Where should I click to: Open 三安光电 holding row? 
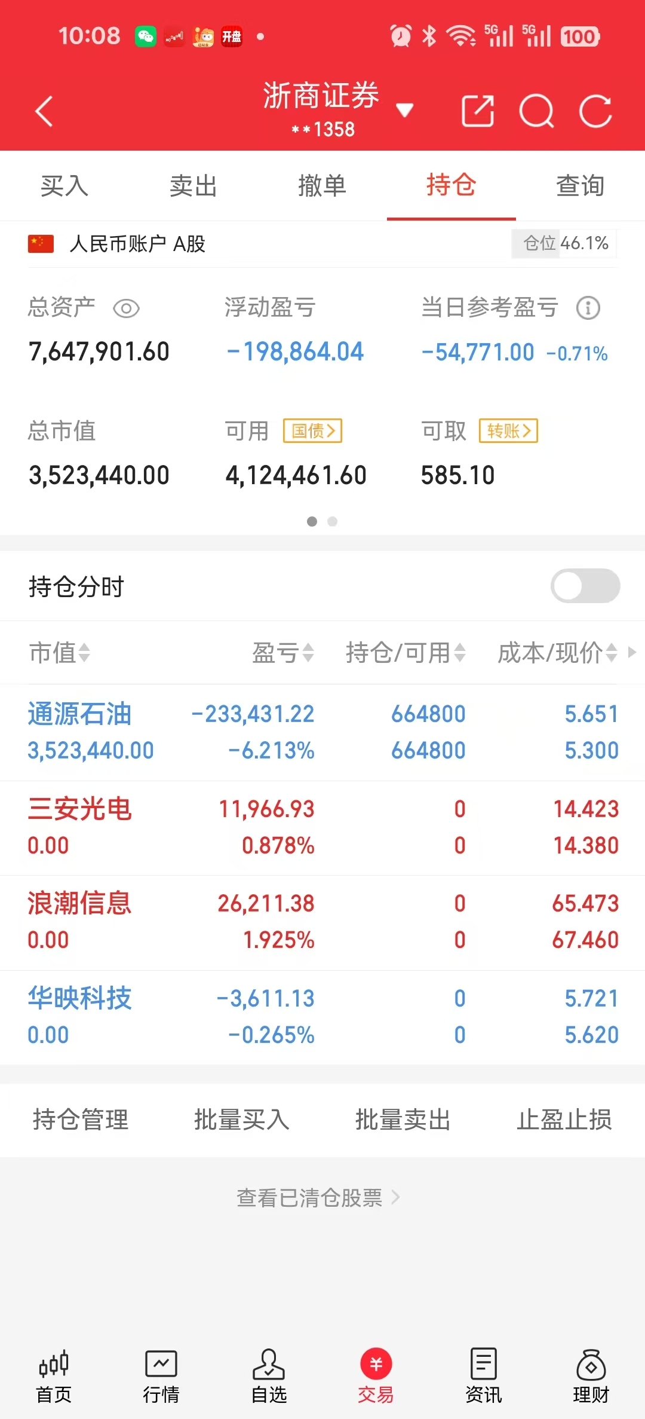(322, 828)
